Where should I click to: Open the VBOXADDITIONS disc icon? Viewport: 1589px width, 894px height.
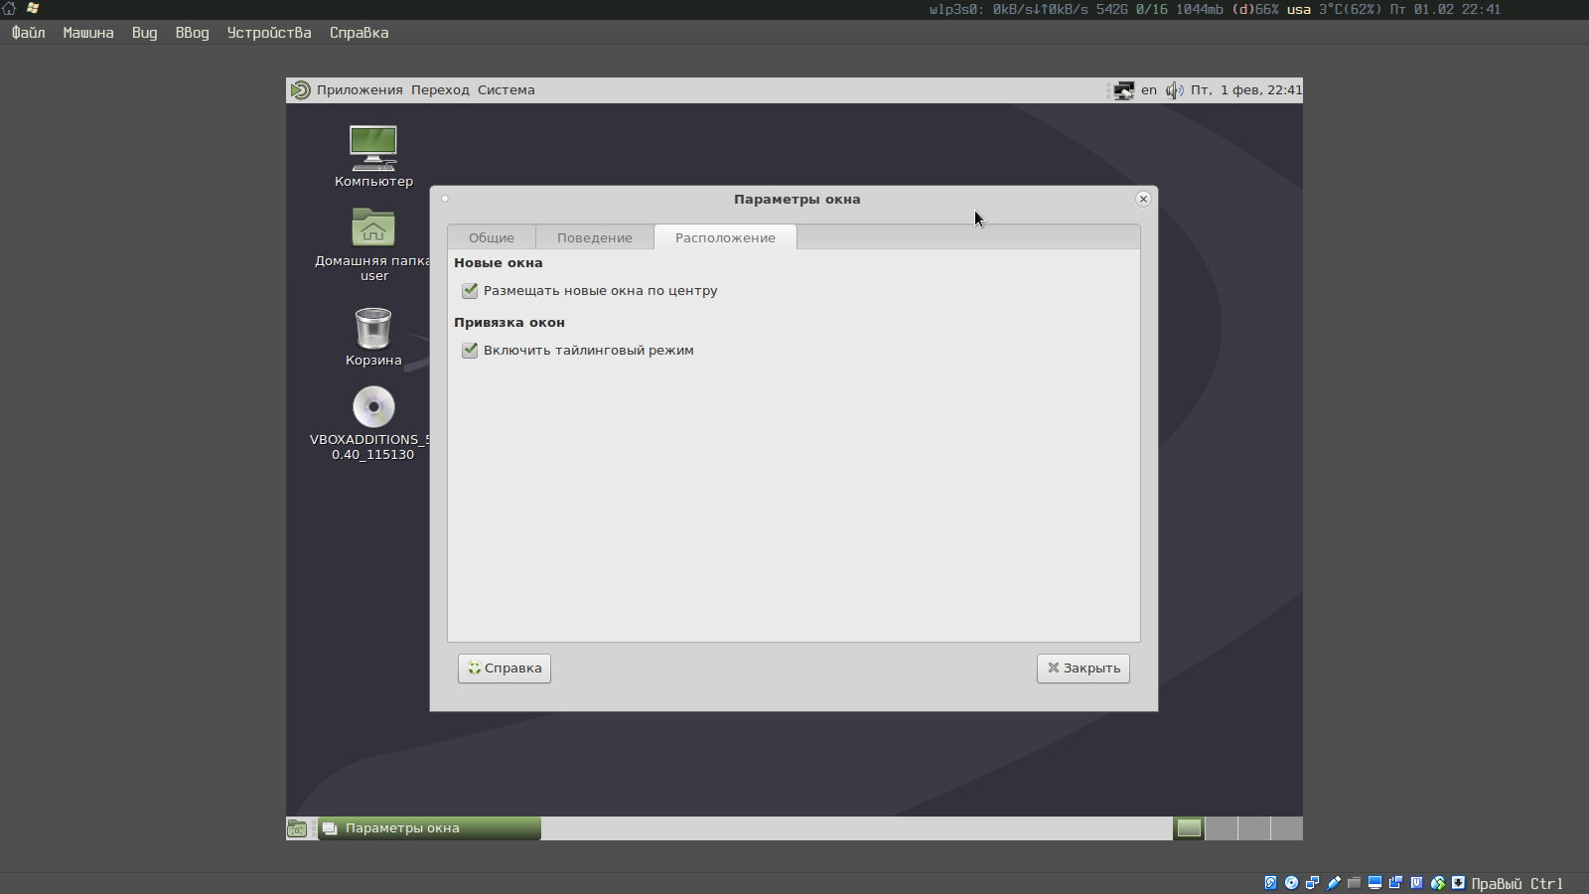pos(373,424)
